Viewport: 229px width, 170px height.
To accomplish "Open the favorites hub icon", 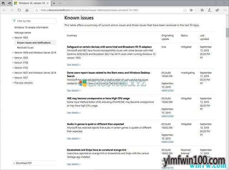I will point(202,10).
